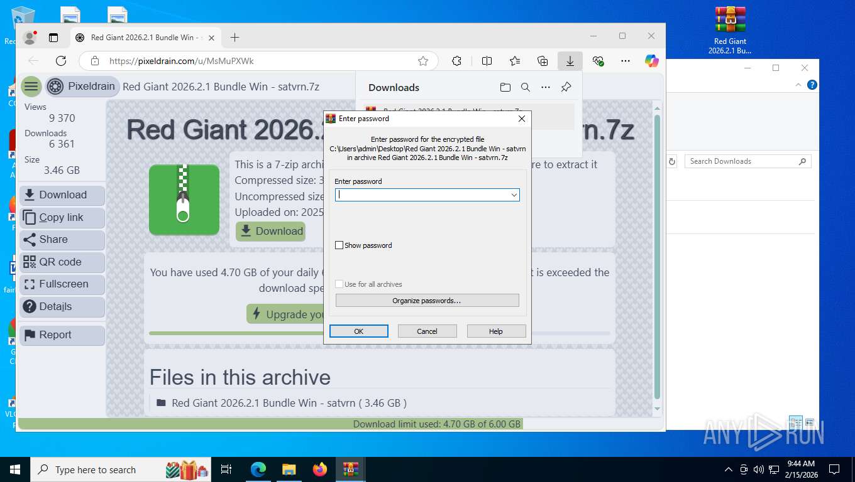Open WinRAR from taskbar
This screenshot has width=855, height=482.
[351, 469]
